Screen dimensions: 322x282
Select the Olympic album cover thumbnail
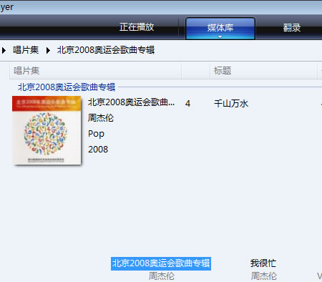(47, 130)
